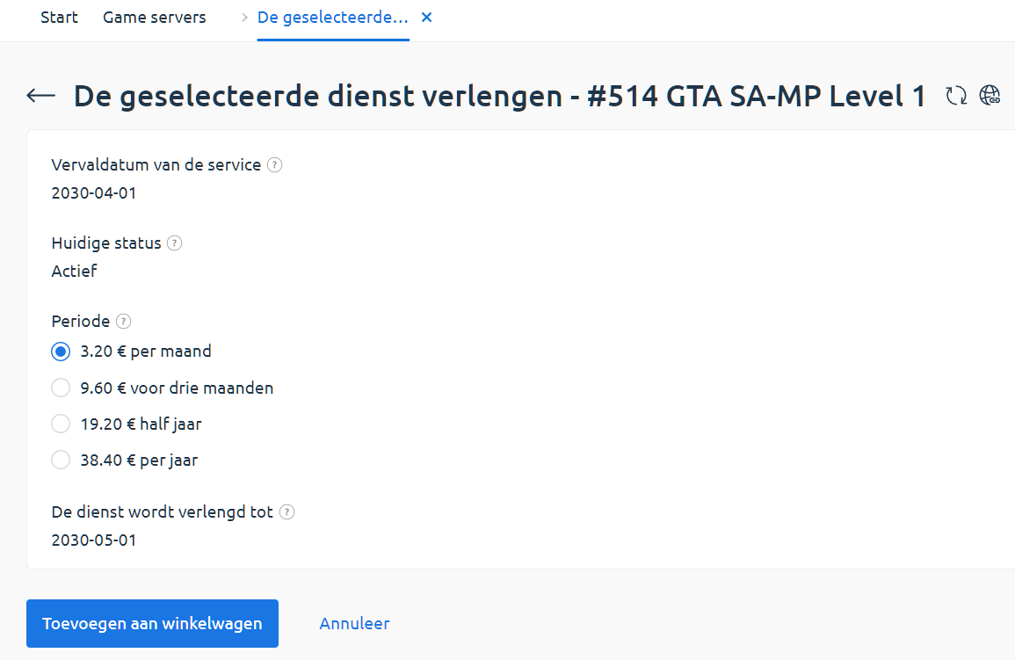Close the De geselecteerde… tab
The width and height of the screenshot is (1015, 660).
427,18
